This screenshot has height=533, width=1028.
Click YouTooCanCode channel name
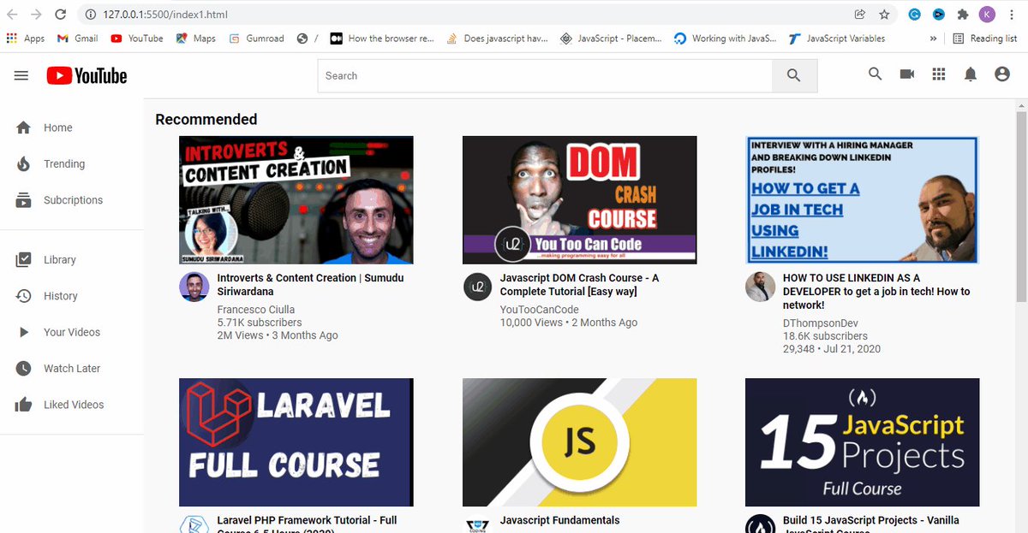540,310
